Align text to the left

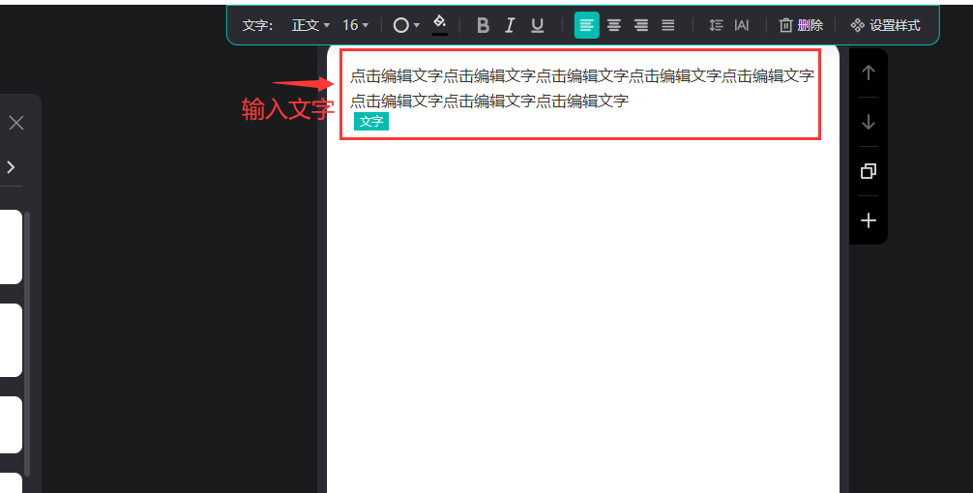(586, 25)
